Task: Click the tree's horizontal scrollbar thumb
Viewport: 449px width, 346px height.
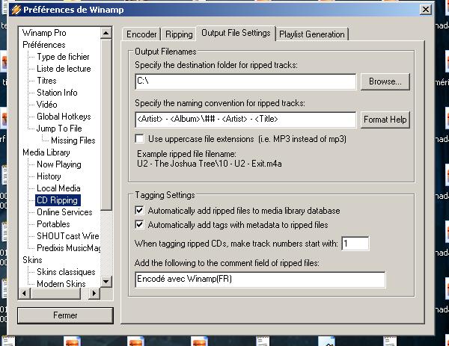Action: click(x=55, y=293)
